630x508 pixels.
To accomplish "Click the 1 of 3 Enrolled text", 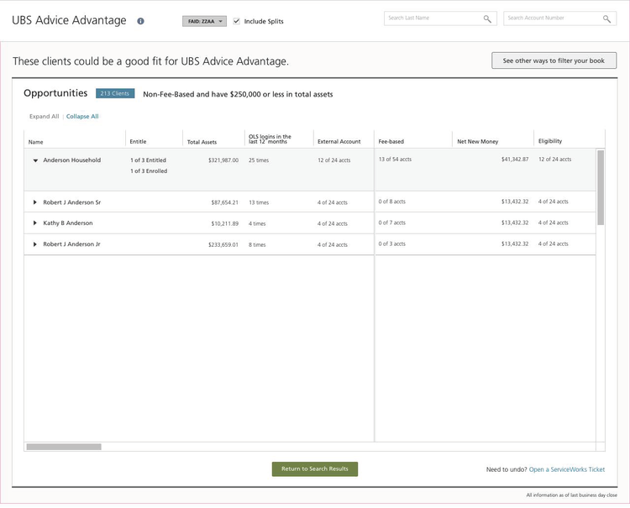I will click(x=149, y=171).
